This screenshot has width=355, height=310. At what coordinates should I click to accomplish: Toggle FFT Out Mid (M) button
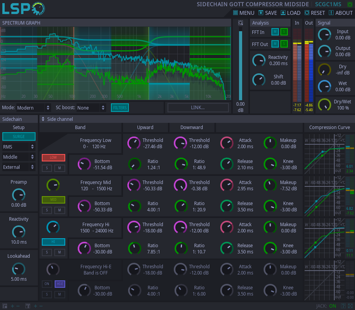[275, 44]
